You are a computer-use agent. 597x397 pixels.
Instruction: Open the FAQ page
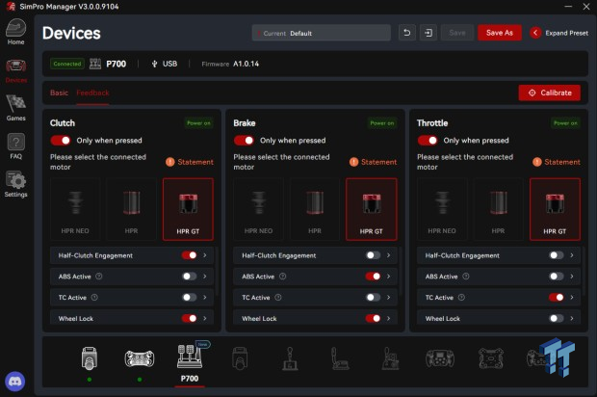coord(15,146)
